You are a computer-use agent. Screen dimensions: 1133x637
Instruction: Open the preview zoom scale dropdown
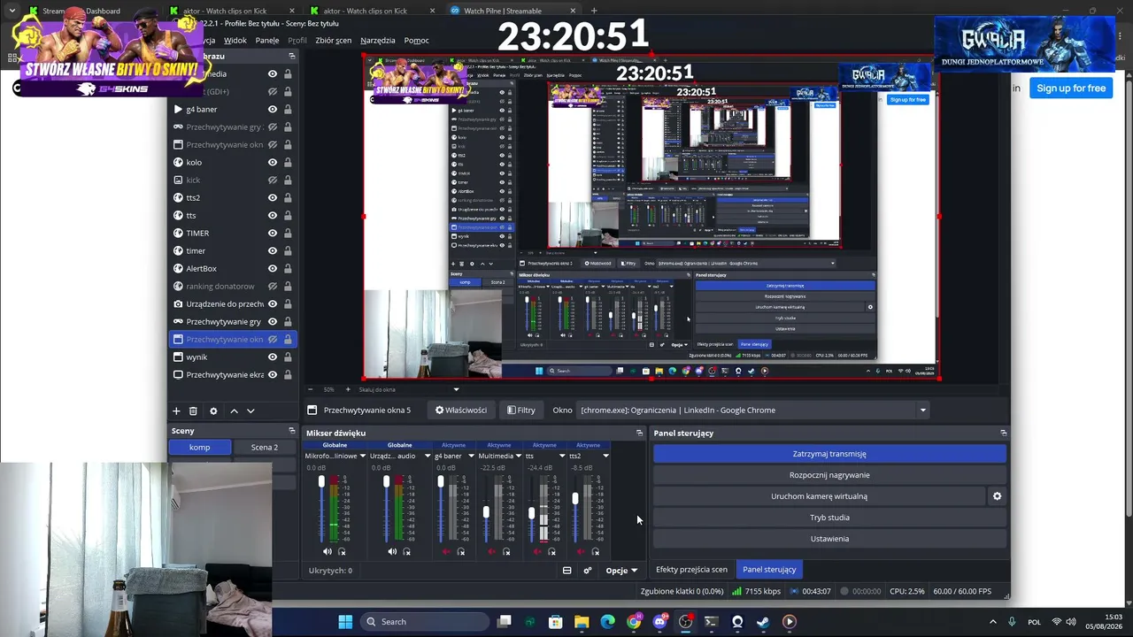[457, 389]
